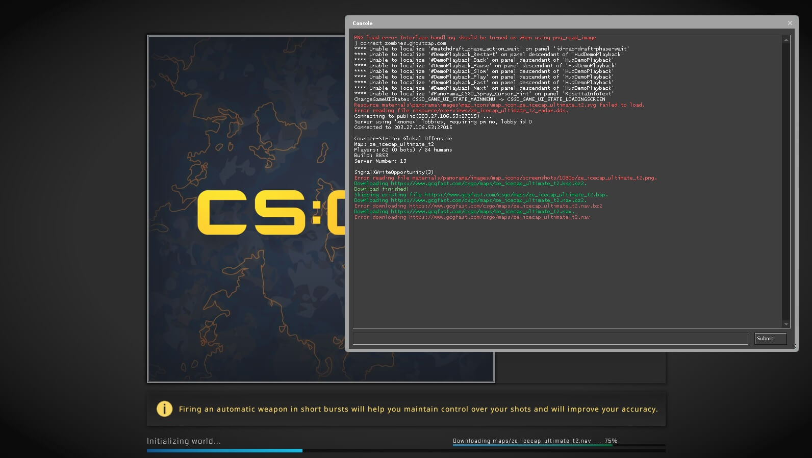Screen dimensions: 812x458
Task: Click the 'Players: 62 (0 bots) / 64 humans' line
Action: 403,150
